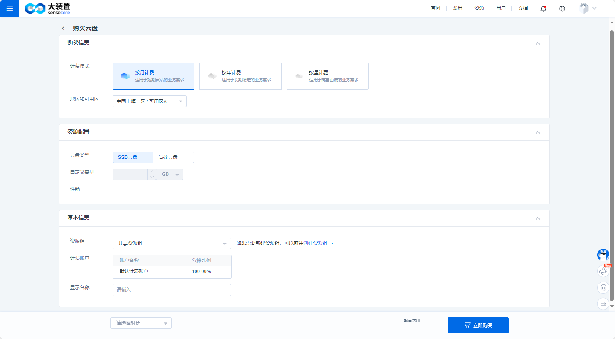Open the 共享资源组 resource group dropdown

(x=171, y=244)
